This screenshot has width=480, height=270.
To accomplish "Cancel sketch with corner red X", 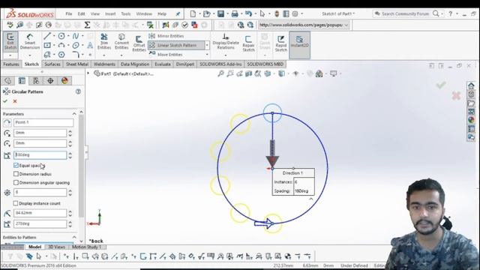I will pos(456,96).
